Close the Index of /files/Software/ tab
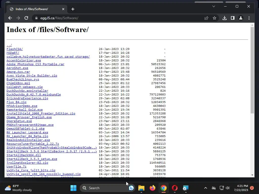The image size is (259, 194). click(63, 9)
